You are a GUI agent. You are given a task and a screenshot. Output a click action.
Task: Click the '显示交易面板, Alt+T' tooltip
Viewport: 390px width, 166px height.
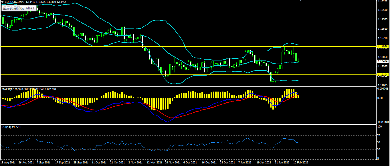19,8
